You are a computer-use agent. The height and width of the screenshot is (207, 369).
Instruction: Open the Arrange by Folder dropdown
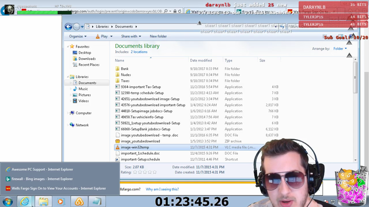[340, 48]
